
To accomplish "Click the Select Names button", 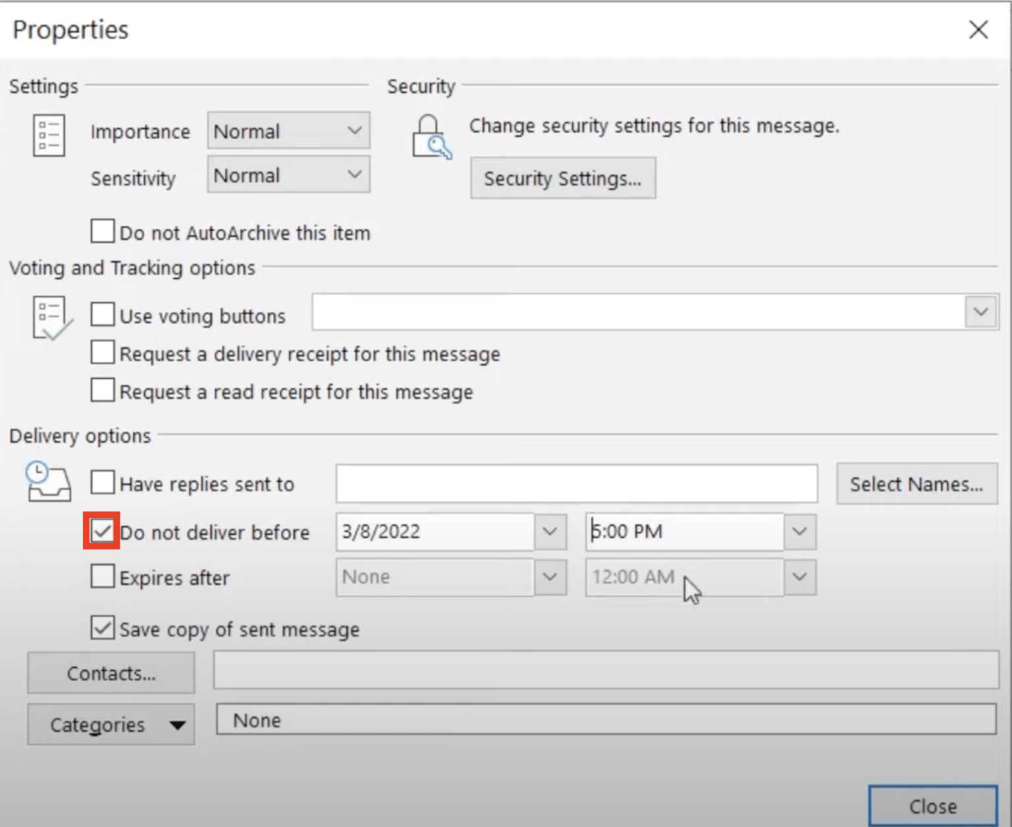I will pos(916,484).
